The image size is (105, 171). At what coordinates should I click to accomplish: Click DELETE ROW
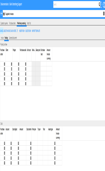point(28,31)
